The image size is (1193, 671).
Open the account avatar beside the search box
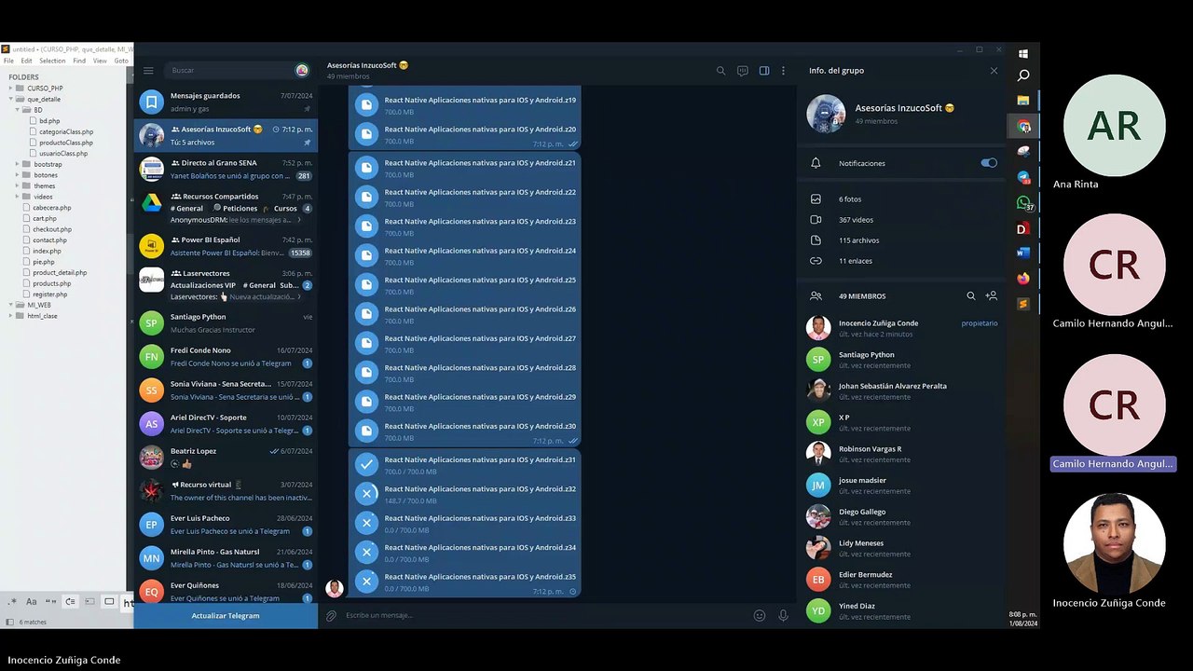(x=302, y=70)
